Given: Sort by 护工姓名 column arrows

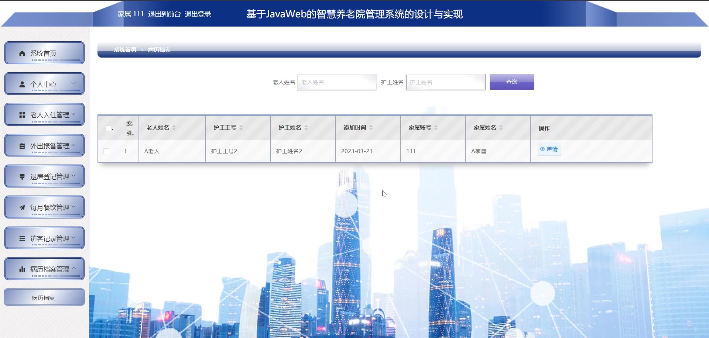Looking at the screenshot, I should pos(306,128).
